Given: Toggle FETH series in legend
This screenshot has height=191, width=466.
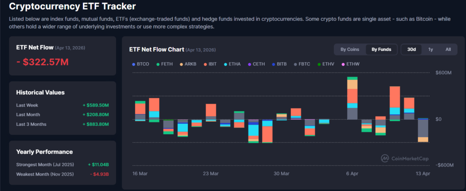Looking at the screenshot, I should click(157, 64).
